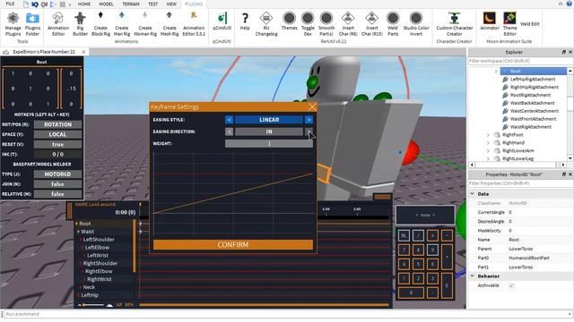
Task: Toggle LOCAL space button
Action: pos(57,134)
